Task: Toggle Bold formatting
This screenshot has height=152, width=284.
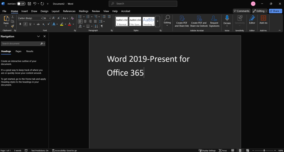Action: tap(20, 24)
